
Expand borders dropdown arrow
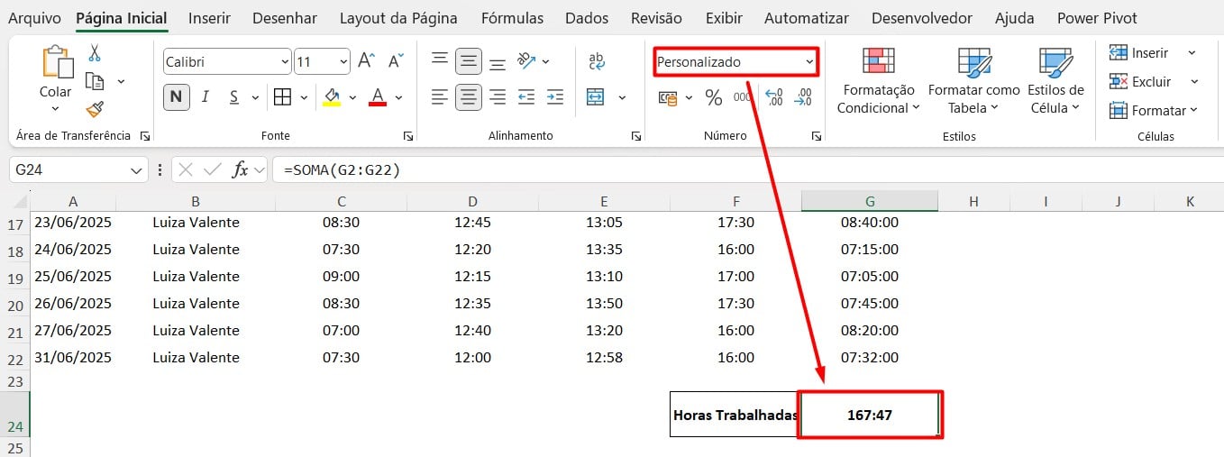pos(304,97)
